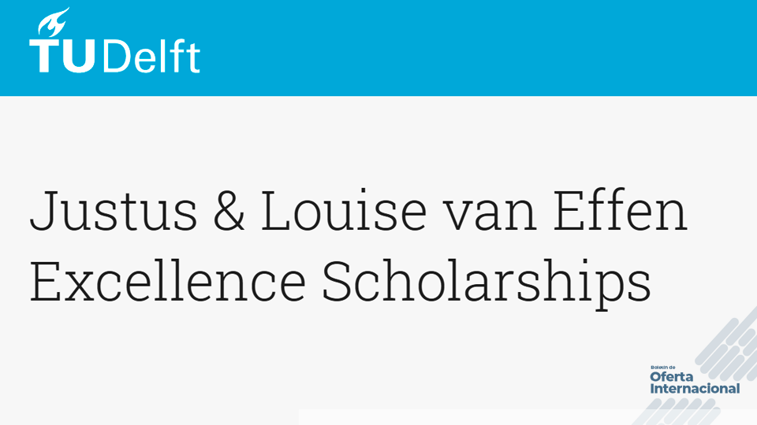The height and width of the screenshot is (425, 757).
Task: Click the empty blue header banner area
Action: click(473, 47)
